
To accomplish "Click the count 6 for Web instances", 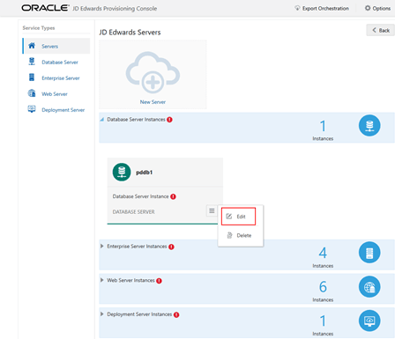I will click(x=323, y=287).
